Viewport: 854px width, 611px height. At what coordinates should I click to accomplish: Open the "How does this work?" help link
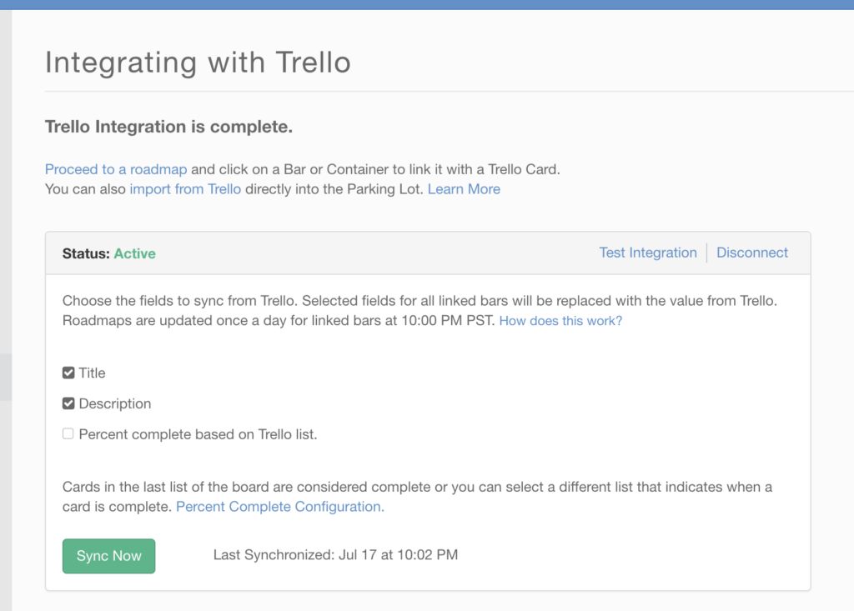(x=560, y=320)
